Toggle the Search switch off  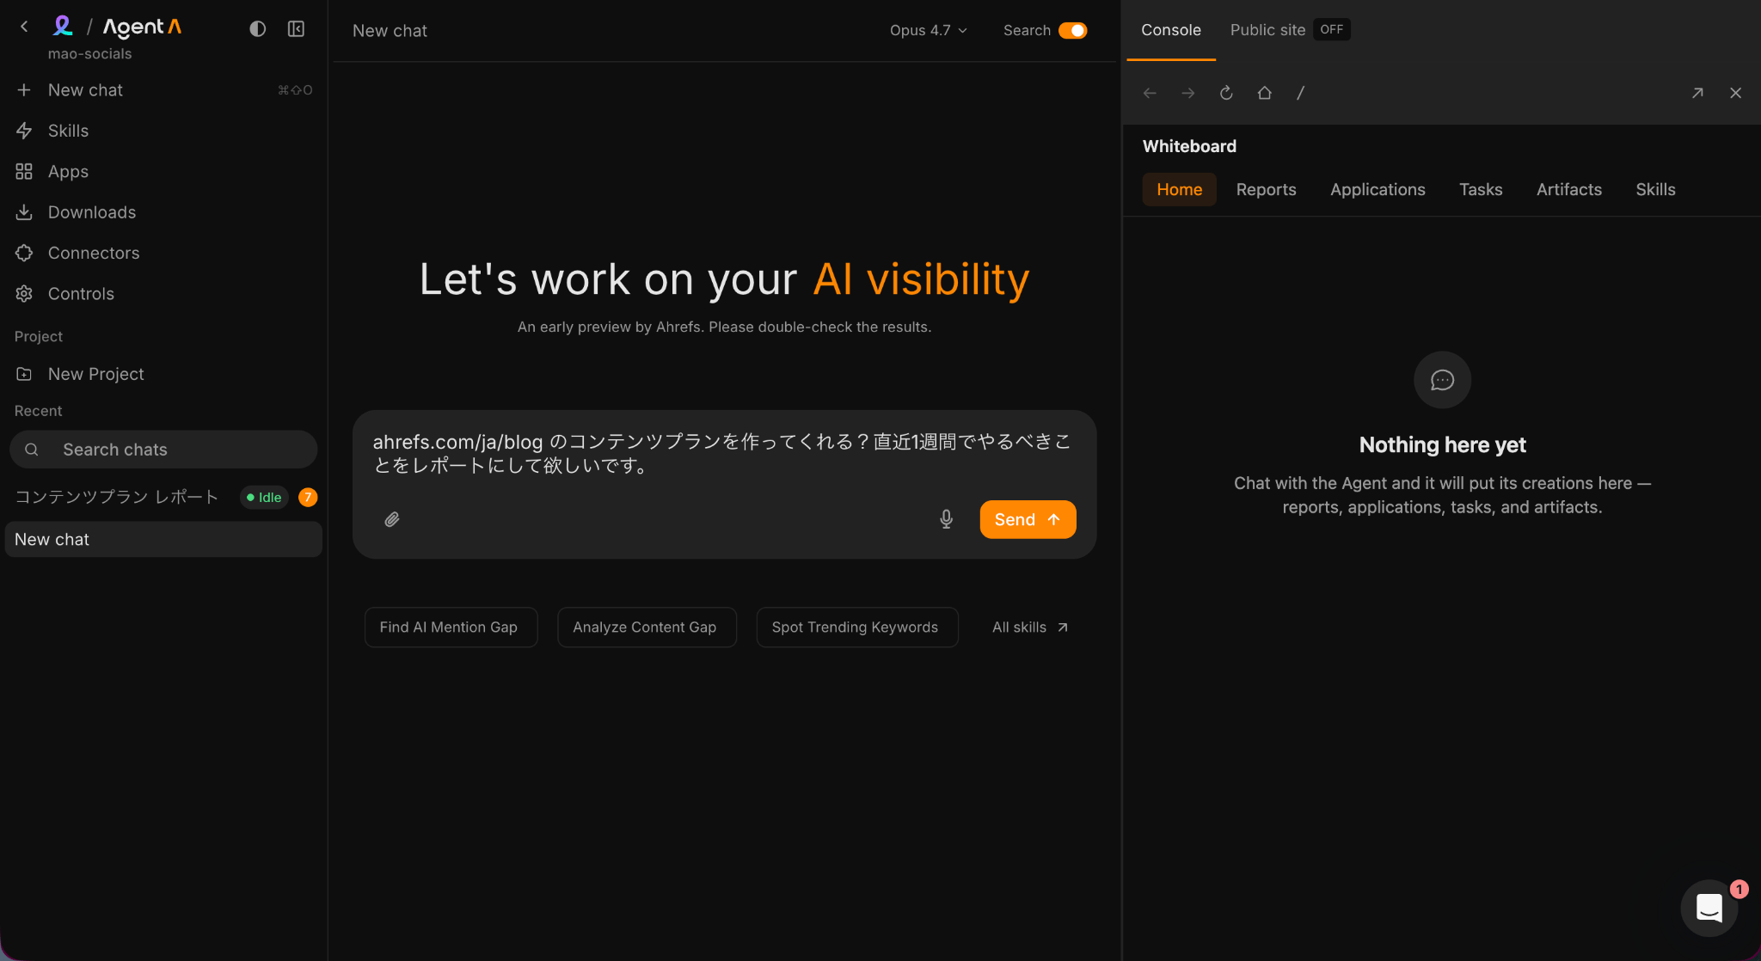1072,30
